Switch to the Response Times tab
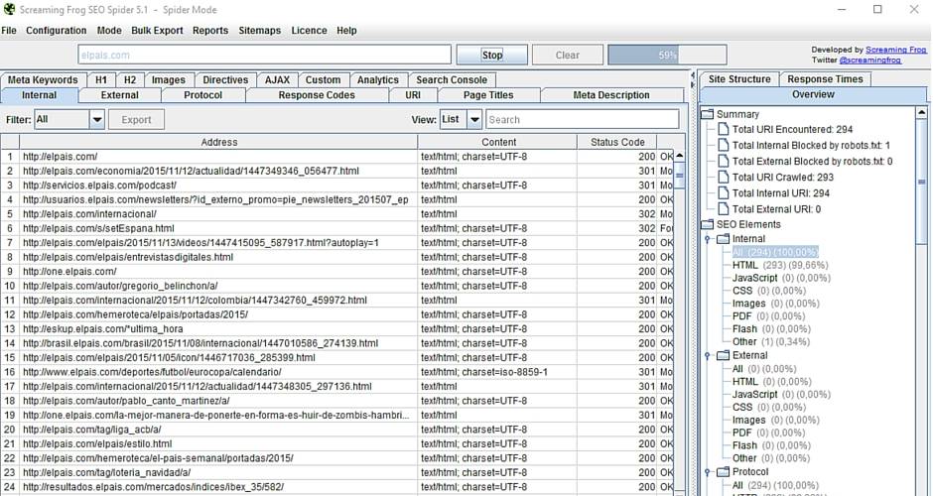This screenshot has width=933, height=496. pos(825,79)
